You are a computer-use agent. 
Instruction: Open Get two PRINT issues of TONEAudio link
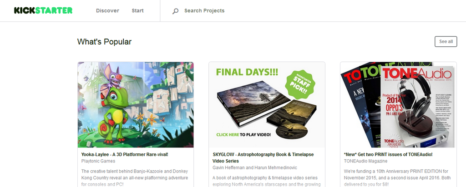click(x=388, y=154)
